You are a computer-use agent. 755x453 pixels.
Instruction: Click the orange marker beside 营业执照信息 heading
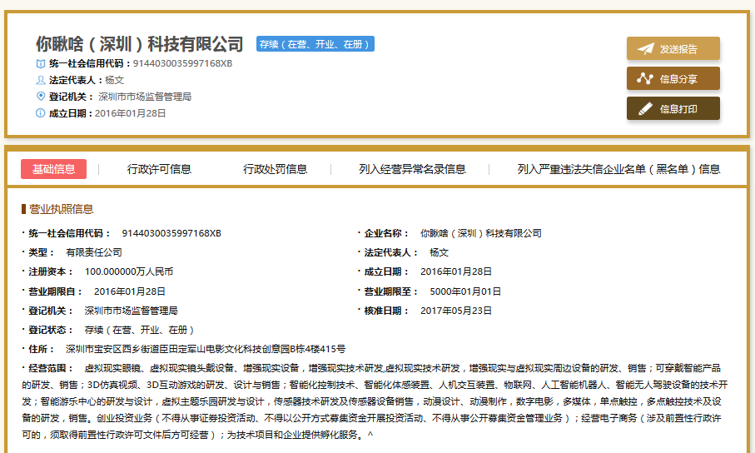[23, 209]
